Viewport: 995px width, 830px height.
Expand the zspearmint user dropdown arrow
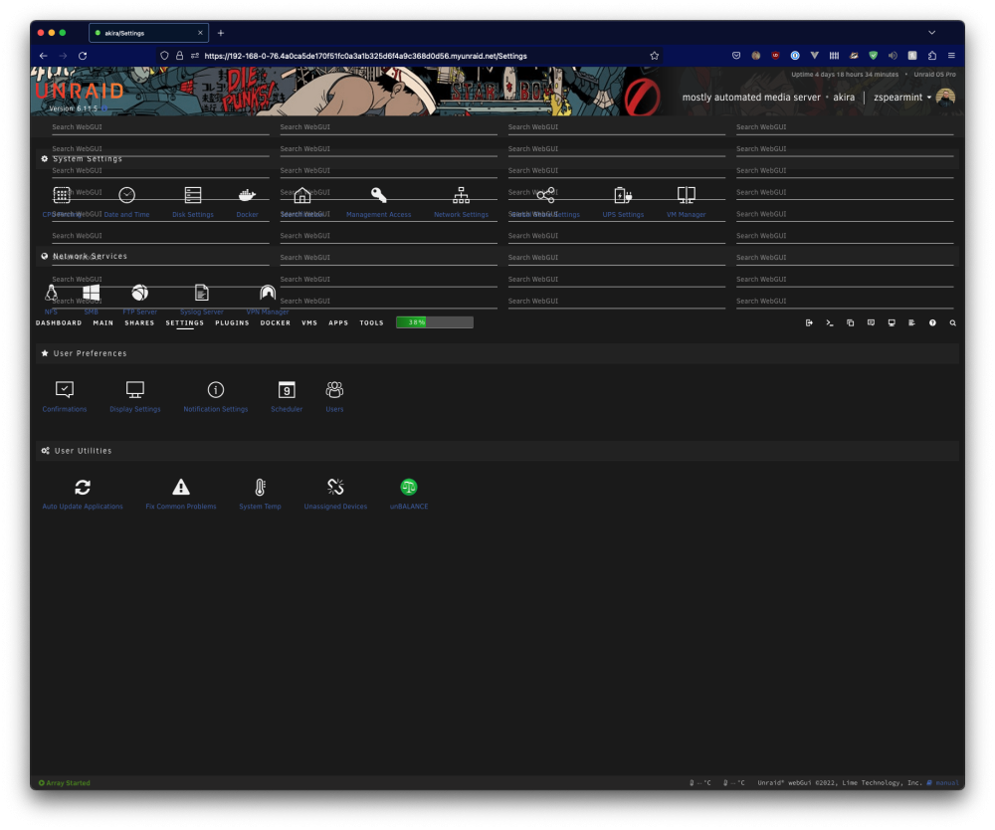929,98
